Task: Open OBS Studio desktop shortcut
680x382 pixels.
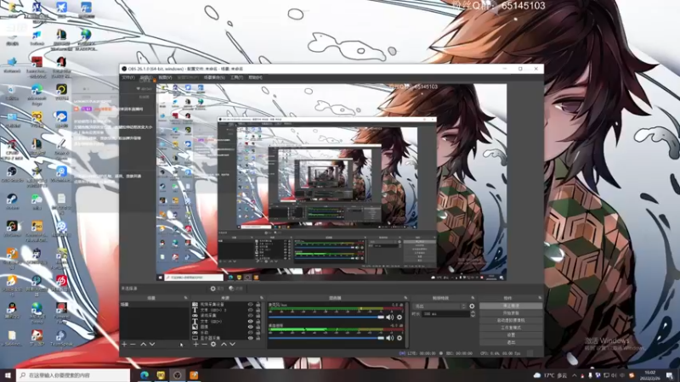Action: click(x=12, y=174)
